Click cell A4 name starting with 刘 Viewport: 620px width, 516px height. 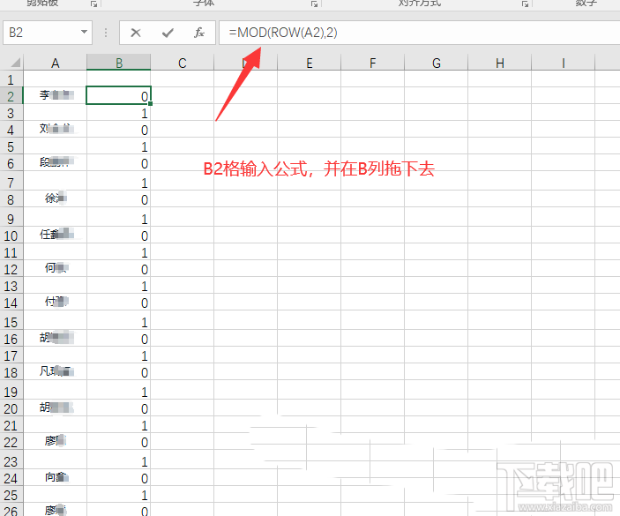coord(55,130)
